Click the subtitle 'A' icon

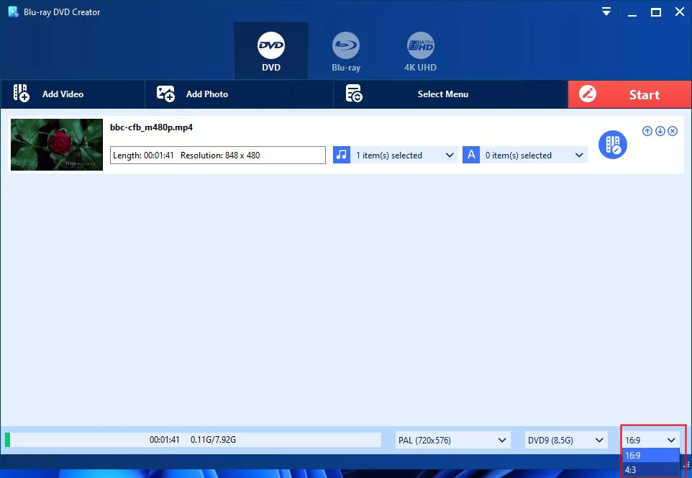pyautogui.click(x=471, y=155)
